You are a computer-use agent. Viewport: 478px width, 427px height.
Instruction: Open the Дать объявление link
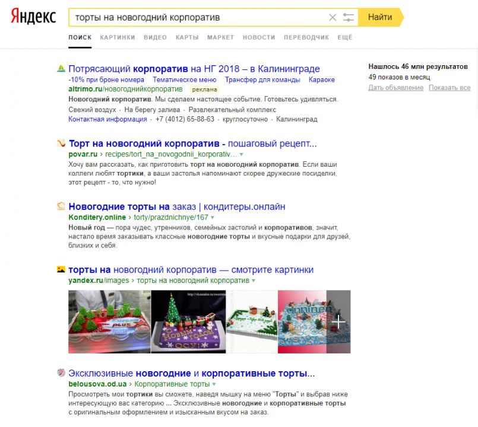[395, 88]
